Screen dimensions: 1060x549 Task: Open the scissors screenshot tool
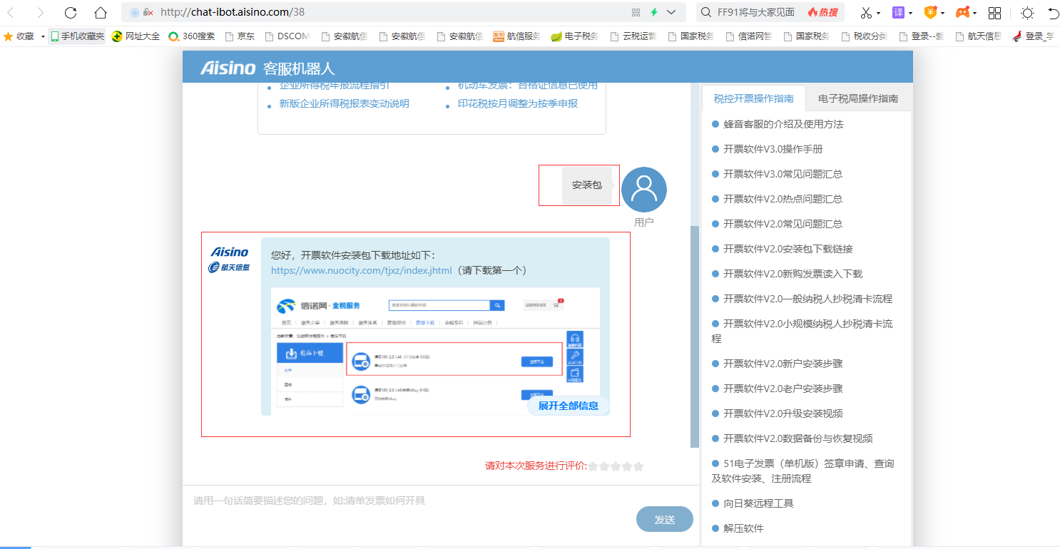click(x=865, y=12)
